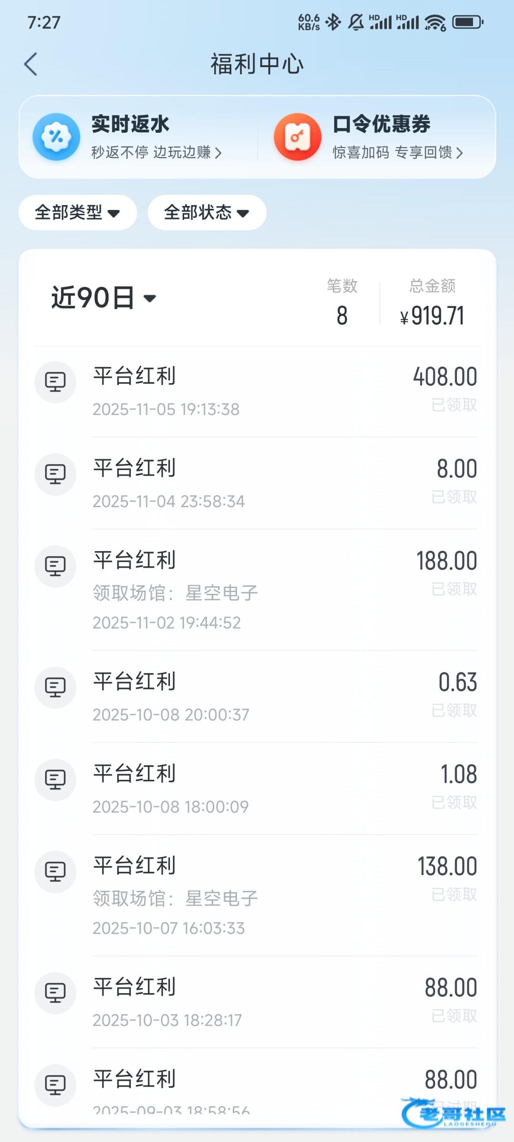
Task: Open the 全部状态 filter dropdown
Action: (207, 213)
